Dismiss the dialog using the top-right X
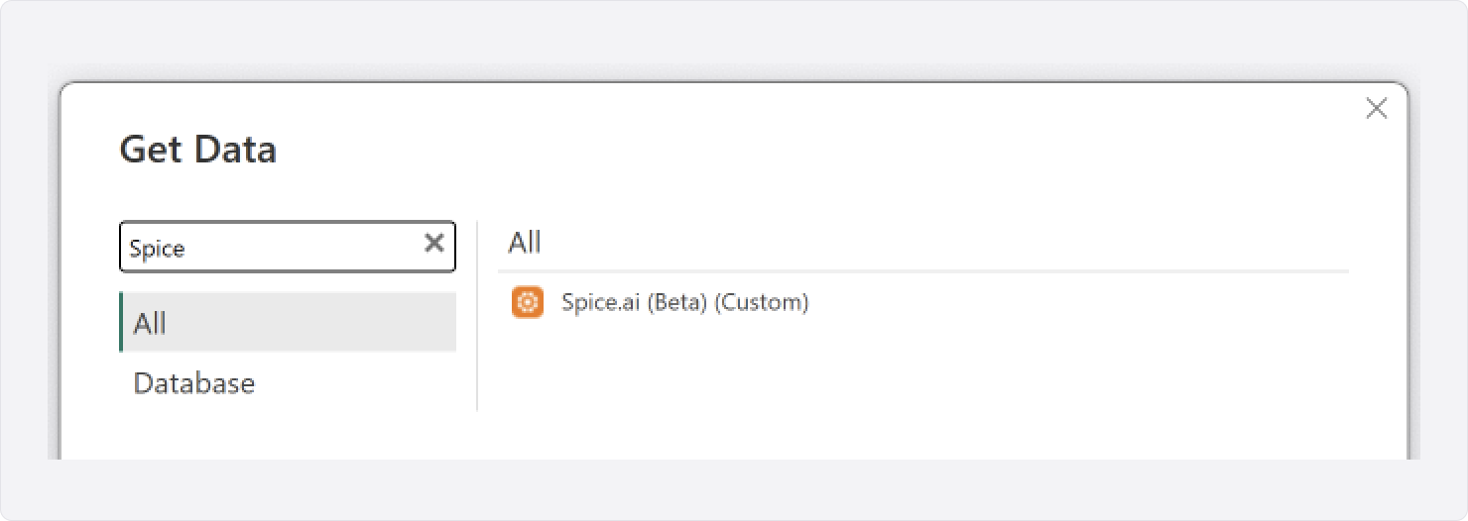 (1376, 109)
